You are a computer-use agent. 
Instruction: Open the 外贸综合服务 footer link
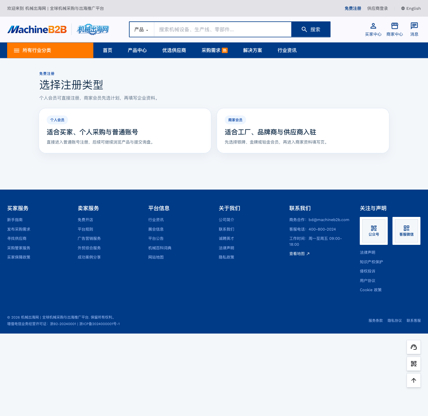(x=89, y=248)
